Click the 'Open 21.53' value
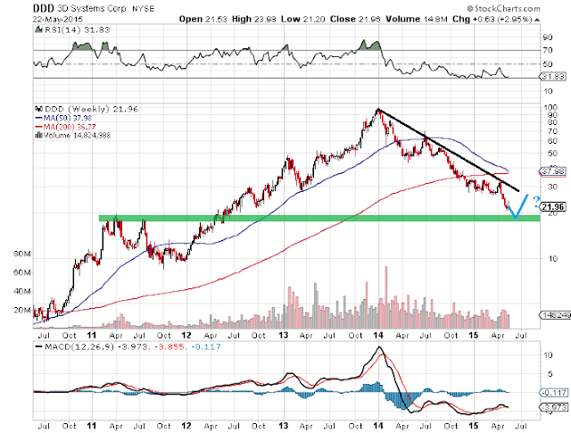Viewport: 571px width, 433px height. pos(203,19)
